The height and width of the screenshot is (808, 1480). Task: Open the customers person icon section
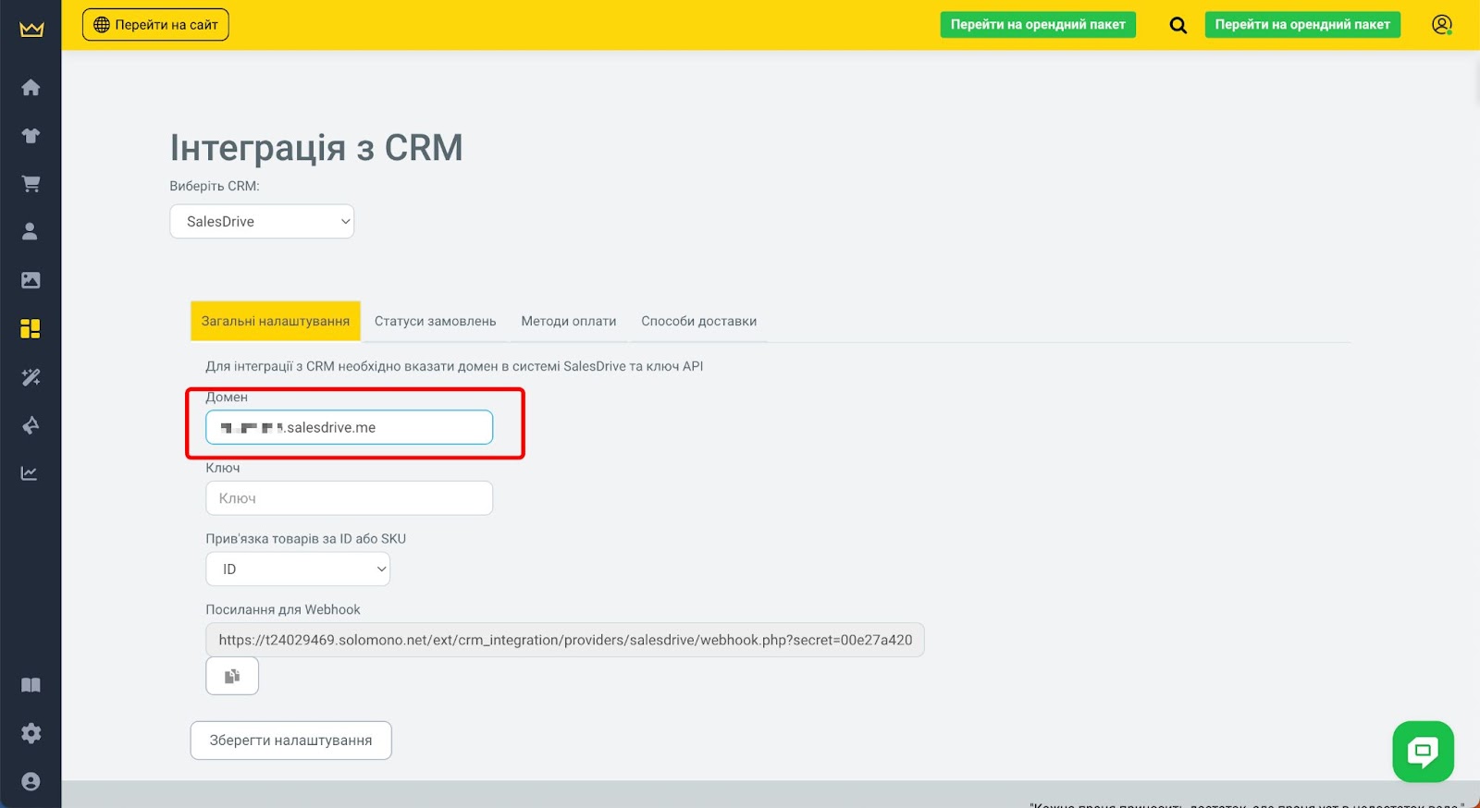pyautogui.click(x=31, y=232)
